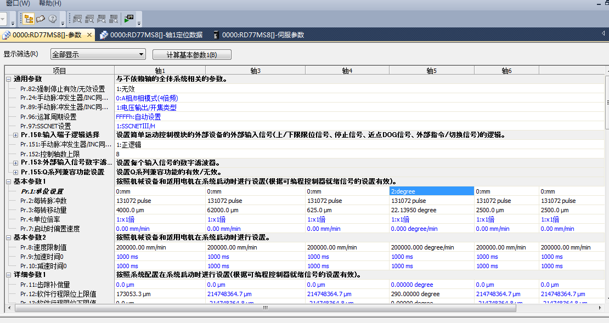Viewport: 609px width, 323px height.
Task: Close the 0000:RD77MS8[]-参数 tab
Action: pyautogui.click(x=89, y=35)
